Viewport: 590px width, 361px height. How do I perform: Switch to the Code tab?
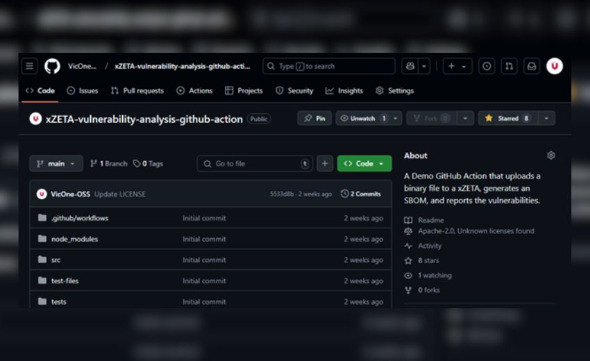(40, 91)
